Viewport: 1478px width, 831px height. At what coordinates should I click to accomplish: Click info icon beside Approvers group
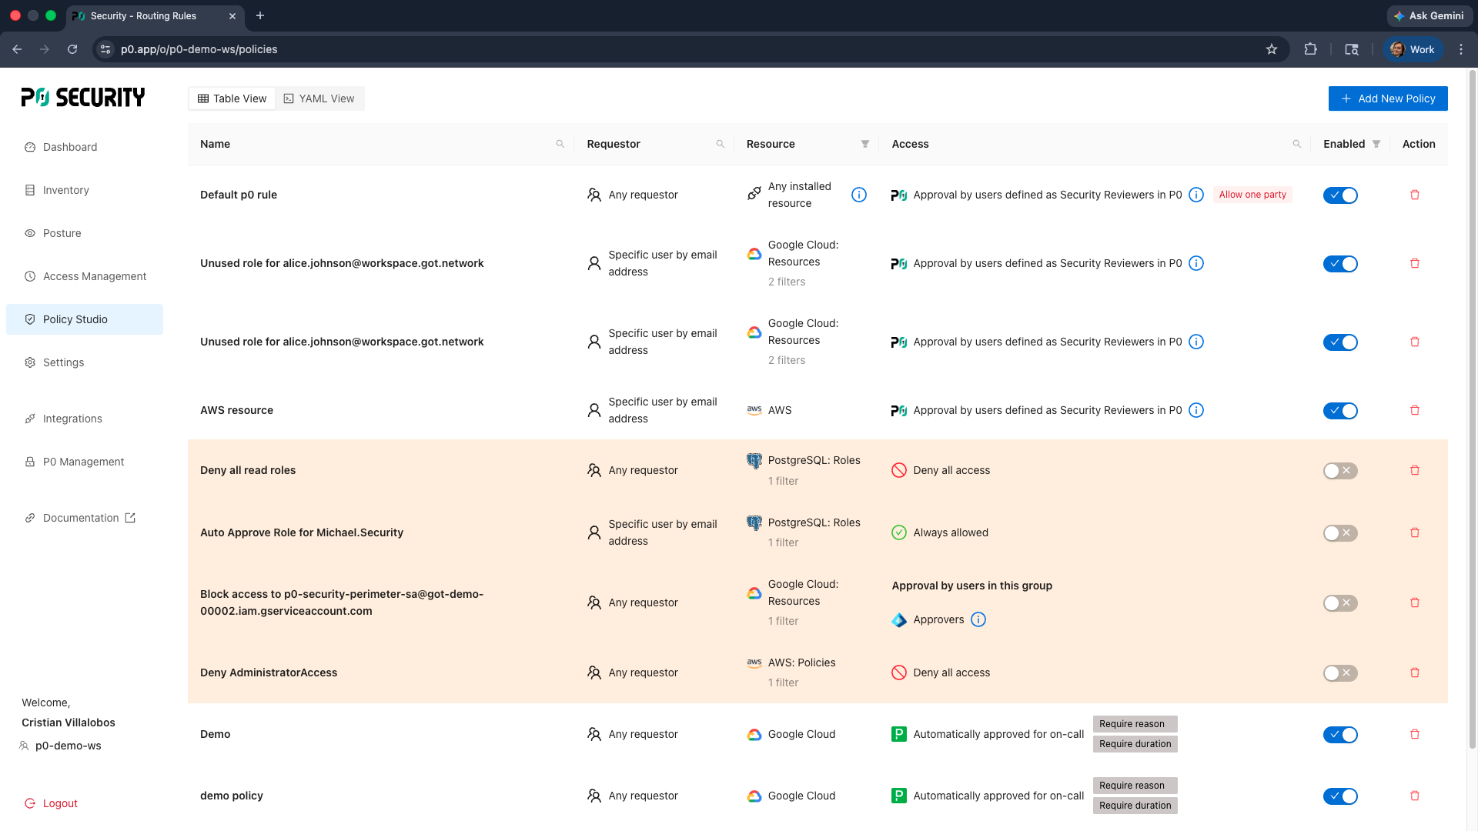tap(978, 620)
